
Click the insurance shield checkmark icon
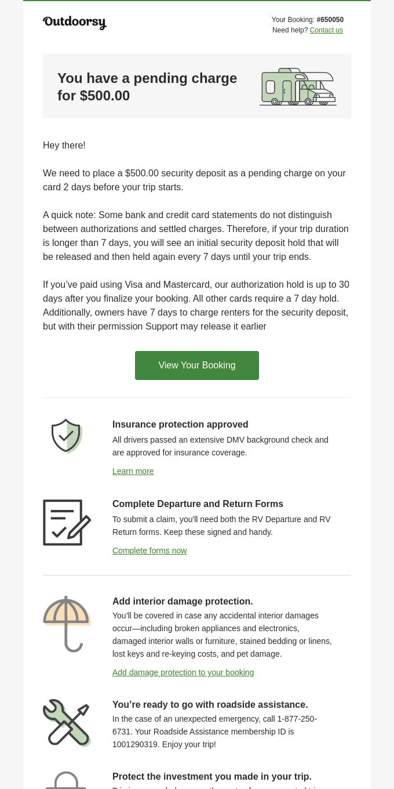pos(66,436)
